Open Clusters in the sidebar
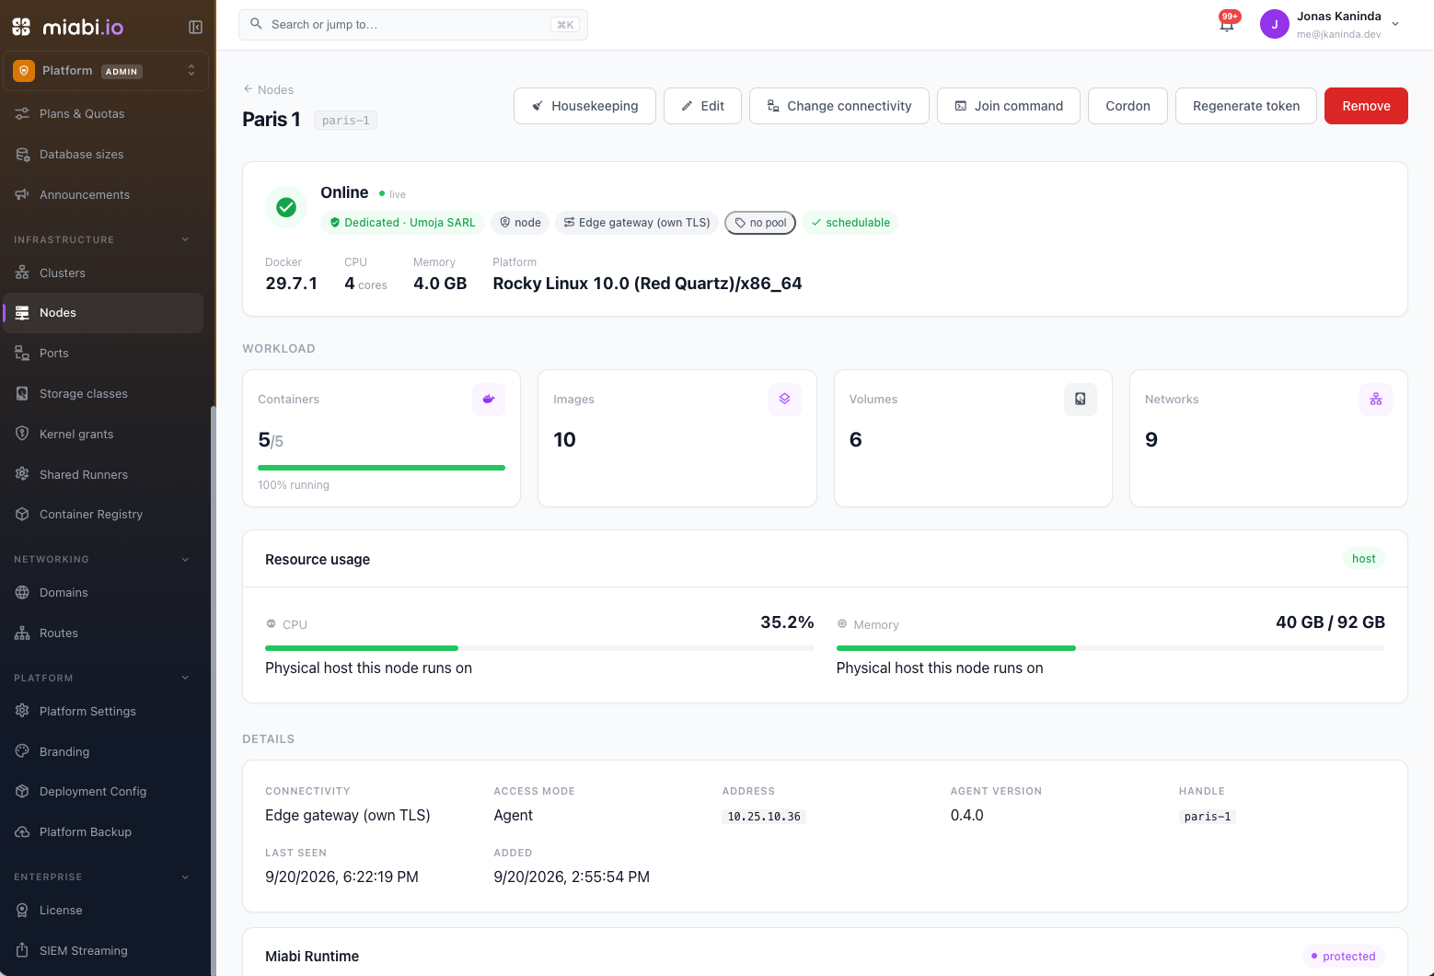The height and width of the screenshot is (976, 1434). click(103, 273)
